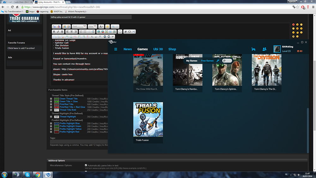Switch to the My Games filter
The image size is (316, 178).
click(192, 61)
